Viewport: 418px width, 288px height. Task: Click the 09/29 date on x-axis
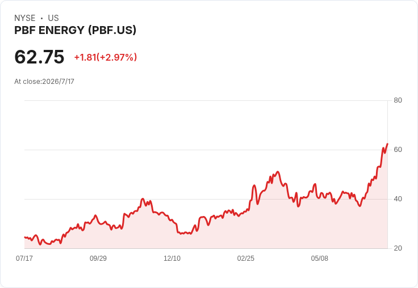tap(98, 259)
